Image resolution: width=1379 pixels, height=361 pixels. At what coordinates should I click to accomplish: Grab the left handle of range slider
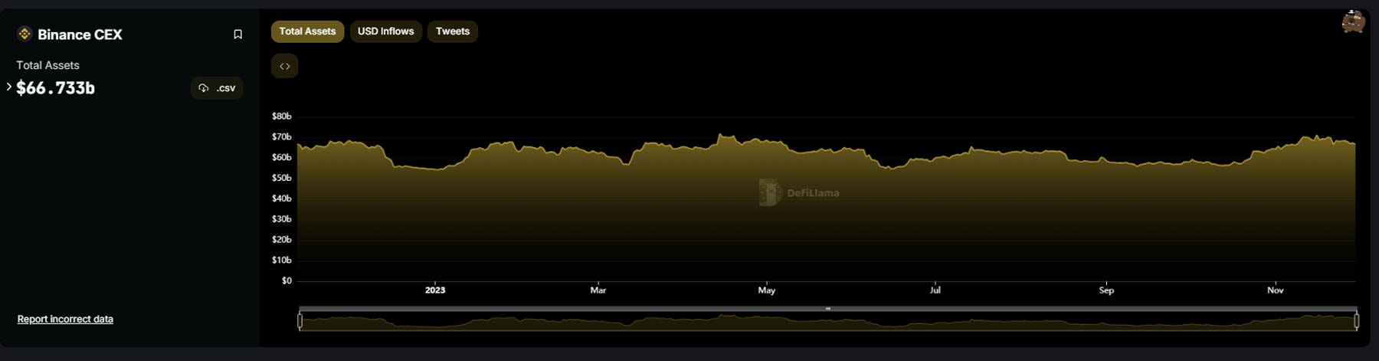pyautogui.click(x=300, y=320)
